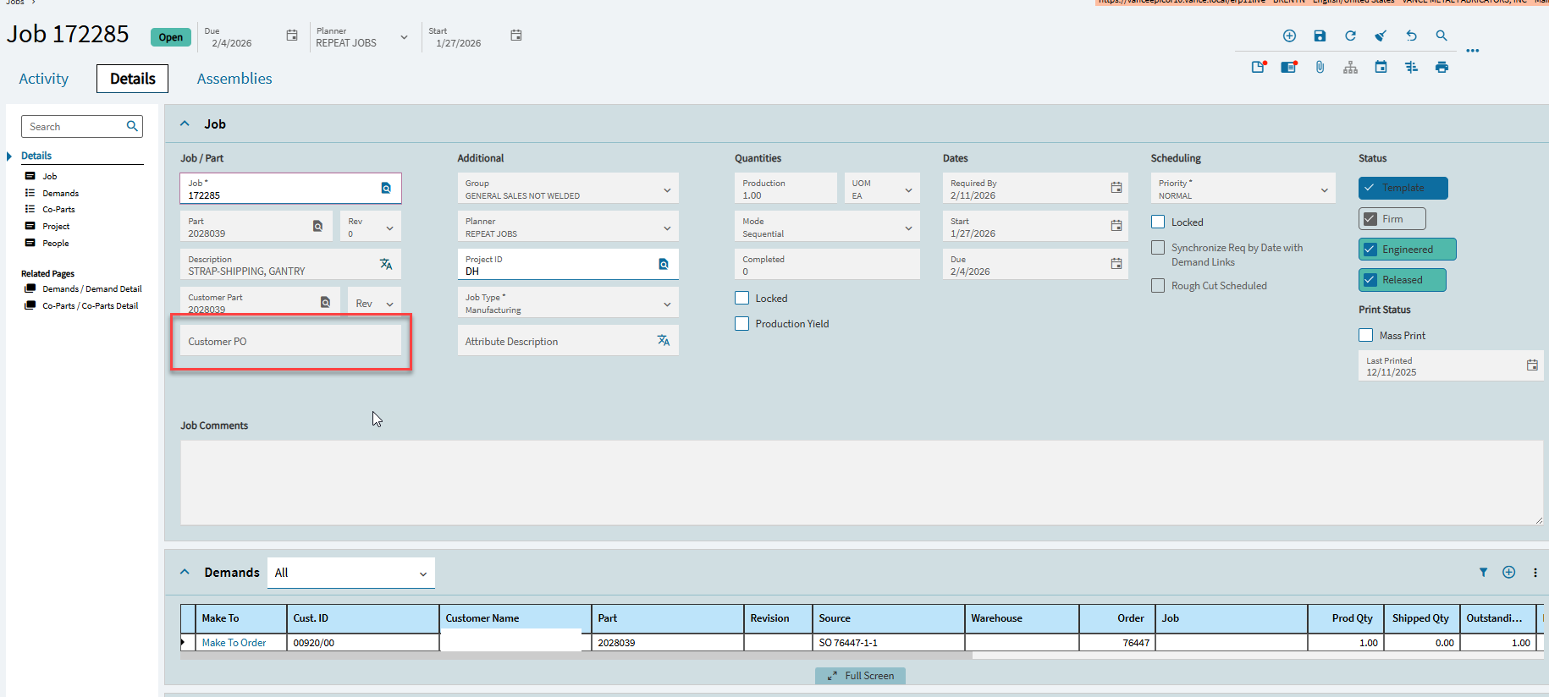Click the translate icon in the Description field
The width and height of the screenshot is (1549, 697).
pyautogui.click(x=386, y=264)
